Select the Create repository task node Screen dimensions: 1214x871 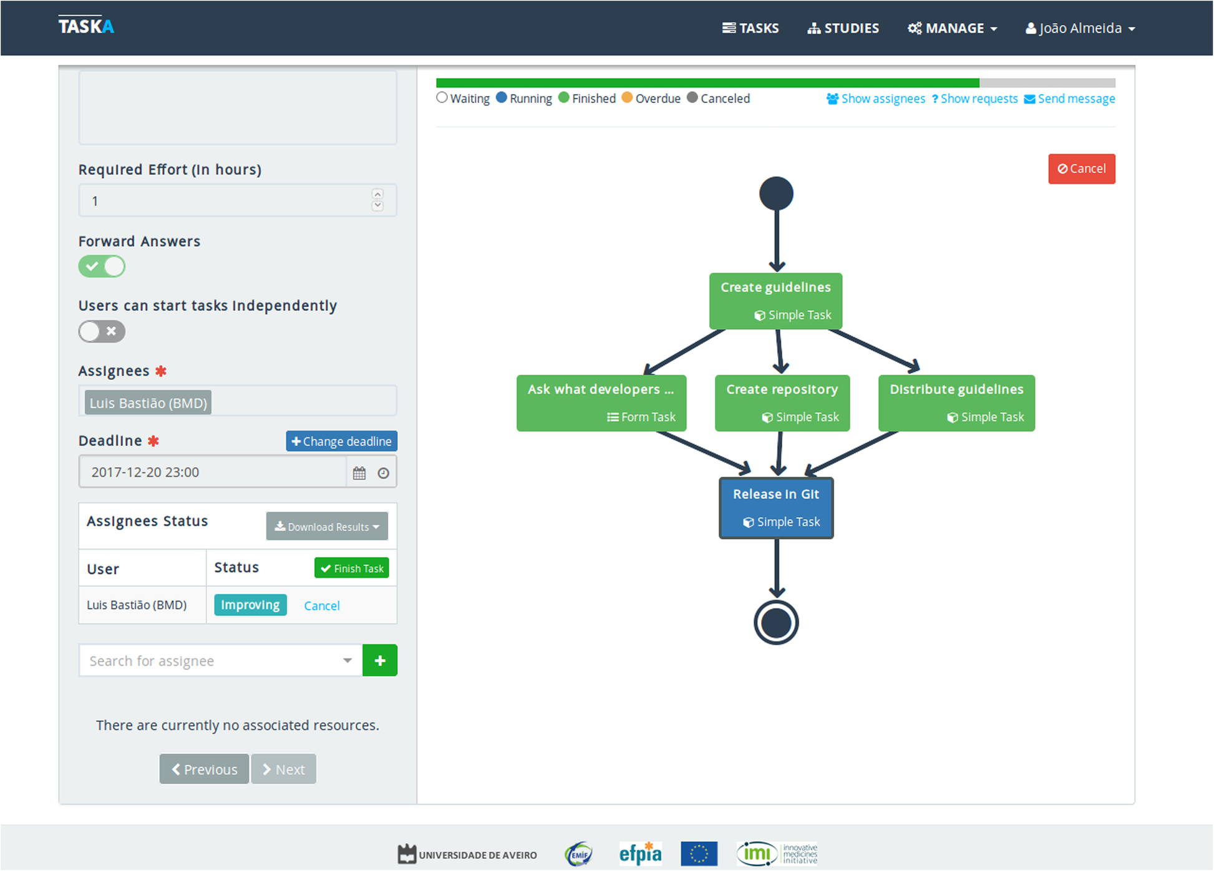coord(782,403)
